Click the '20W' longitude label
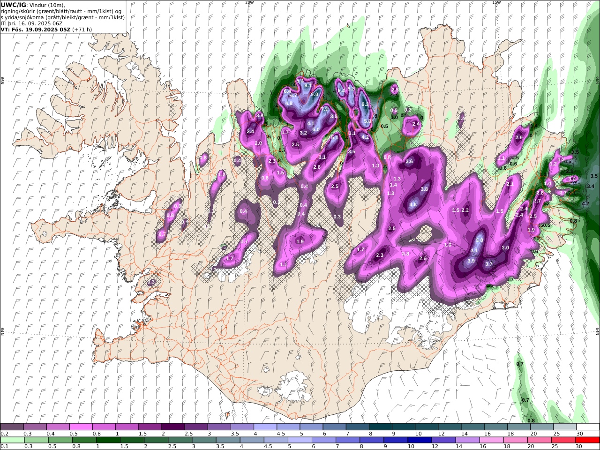This screenshot has height=450, width=600. click(x=249, y=2)
